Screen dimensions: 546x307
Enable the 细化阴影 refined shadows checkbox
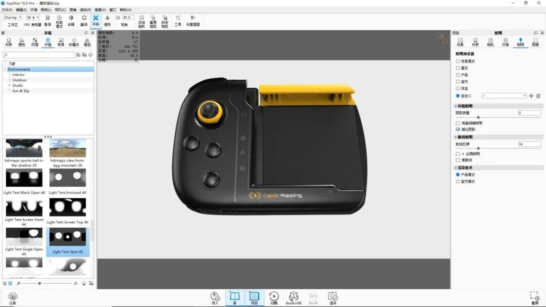pos(459,128)
